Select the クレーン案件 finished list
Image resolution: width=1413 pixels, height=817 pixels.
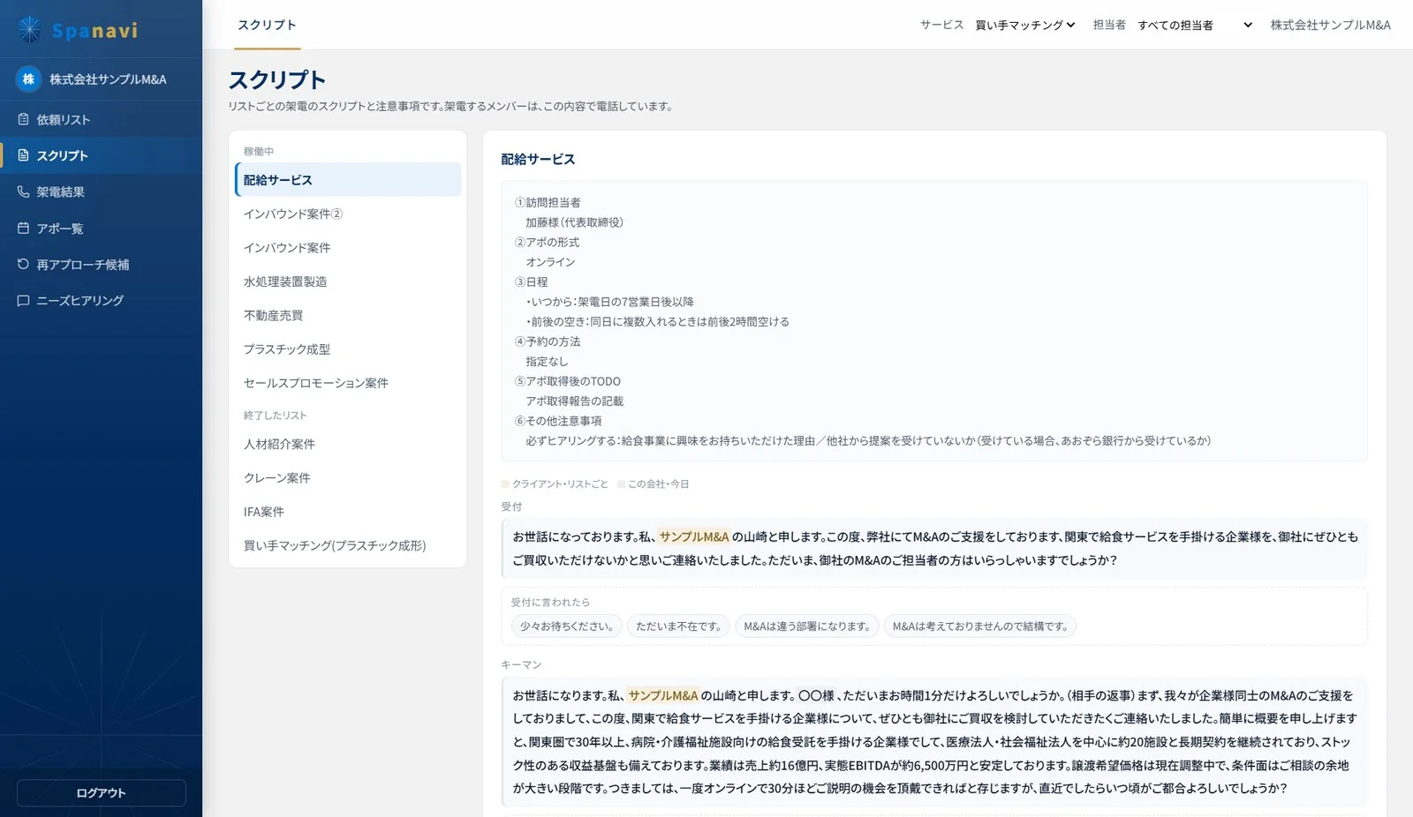[x=348, y=478]
